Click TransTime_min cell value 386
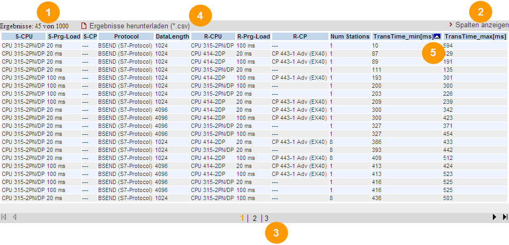 pos(376,142)
